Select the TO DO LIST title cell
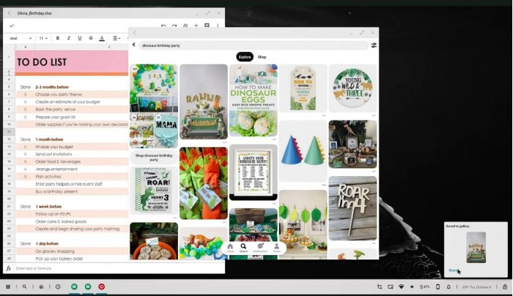 coord(72,61)
